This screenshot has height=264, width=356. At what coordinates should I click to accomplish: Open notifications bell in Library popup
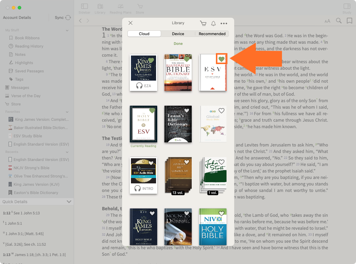pos(213,23)
